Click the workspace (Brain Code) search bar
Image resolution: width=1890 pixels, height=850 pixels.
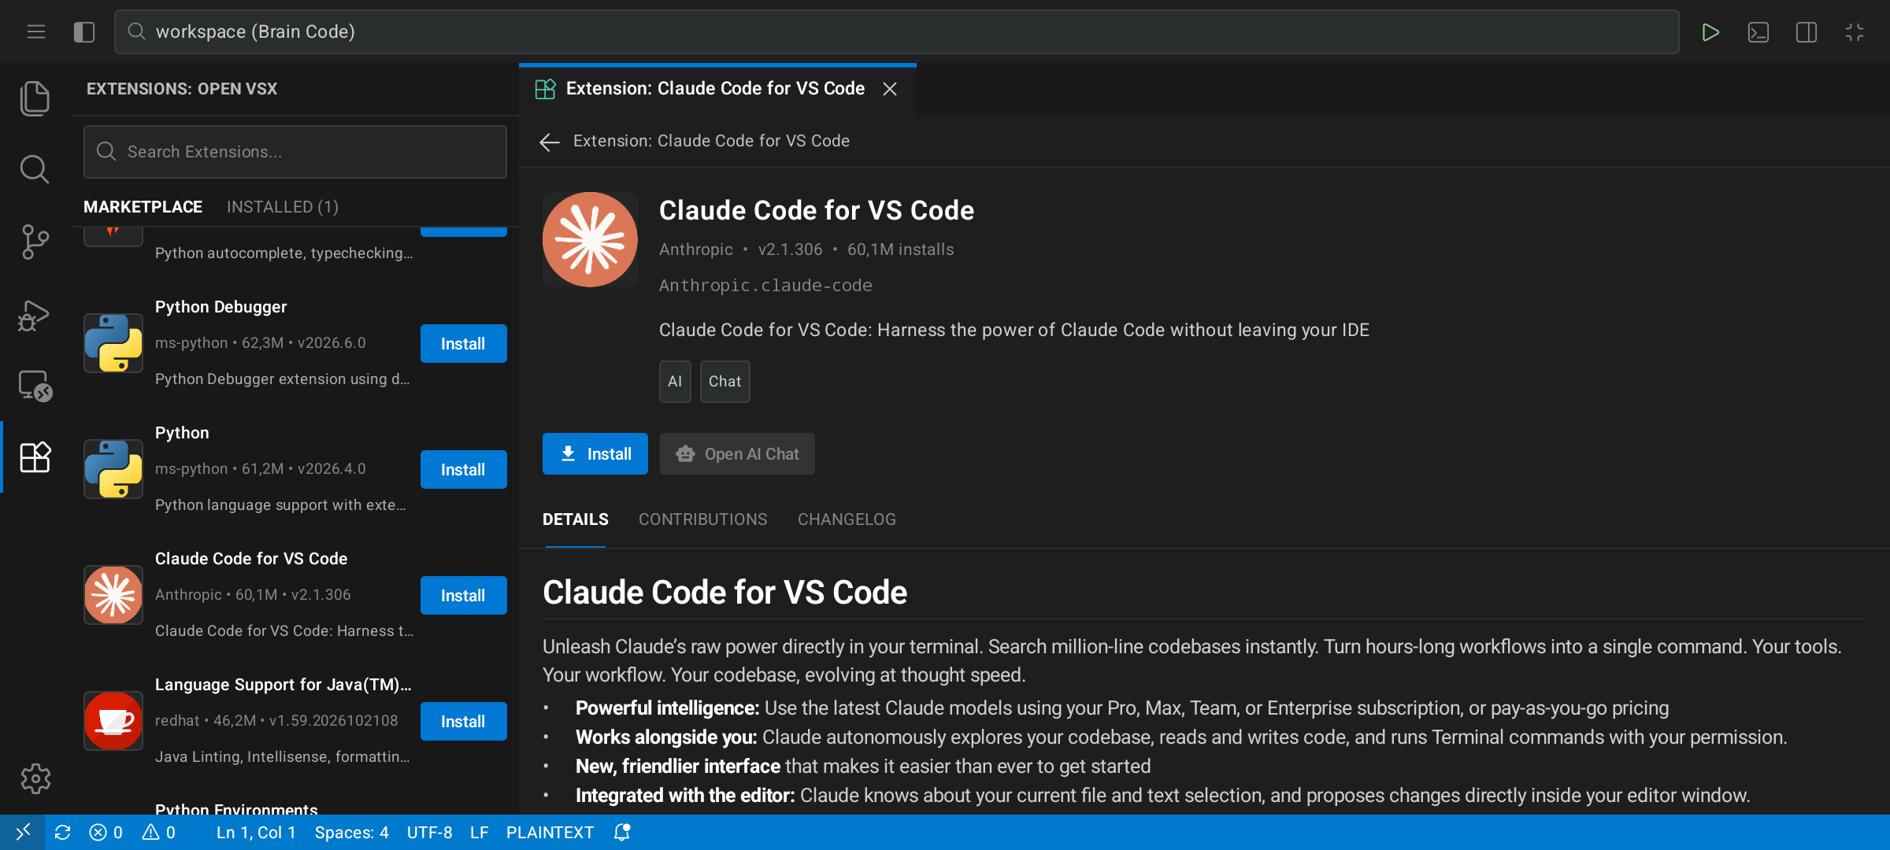point(896,31)
